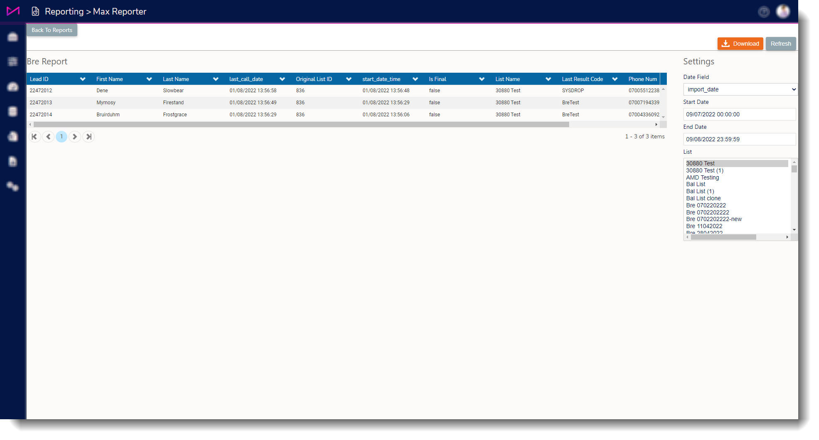
Task: Click Lead ID cell 22472012
Action: tap(41, 91)
